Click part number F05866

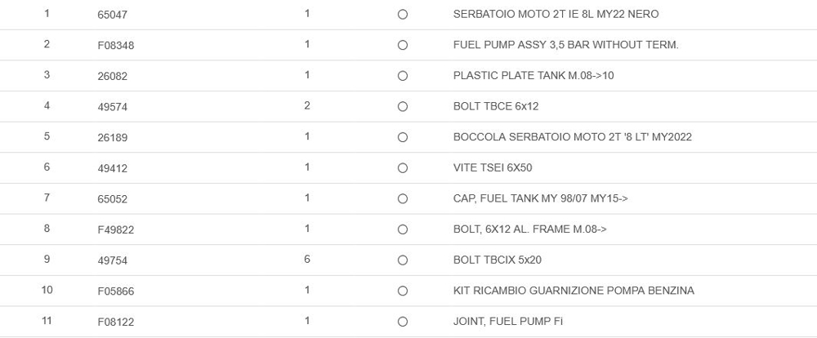[115, 291]
